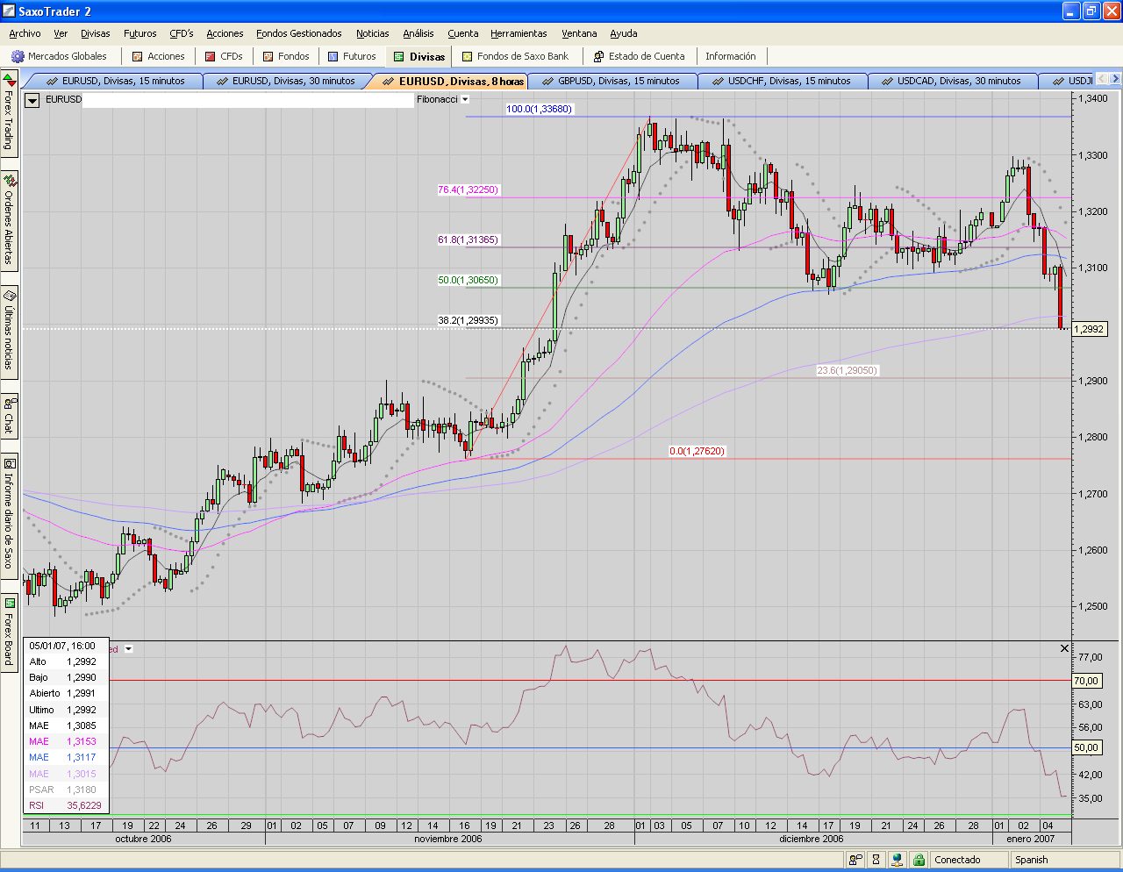Click the RSI 35,6229 data row
This screenshot has width=1123, height=872.
(66, 805)
